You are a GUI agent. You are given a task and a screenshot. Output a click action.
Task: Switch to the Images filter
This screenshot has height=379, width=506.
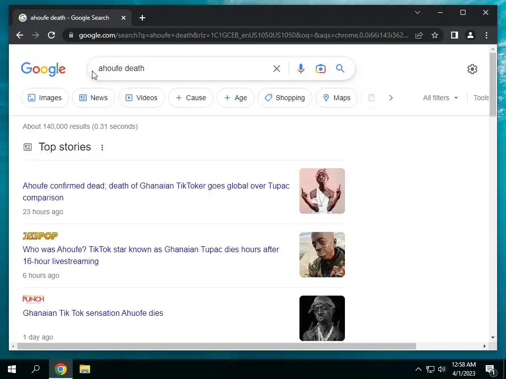tap(45, 98)
